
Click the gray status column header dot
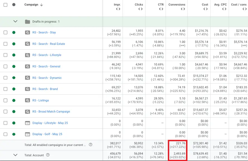[14, 4]
